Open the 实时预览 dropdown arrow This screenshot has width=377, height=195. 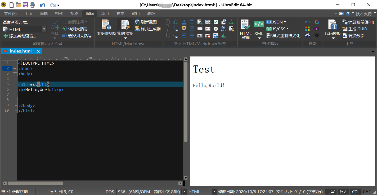pos(125,38)
